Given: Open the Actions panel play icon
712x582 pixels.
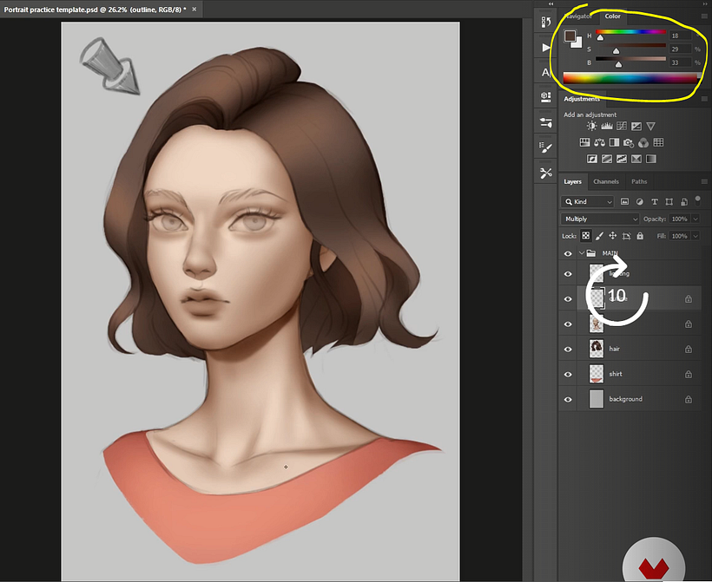Looking at the screenshot, I should 546,47.
